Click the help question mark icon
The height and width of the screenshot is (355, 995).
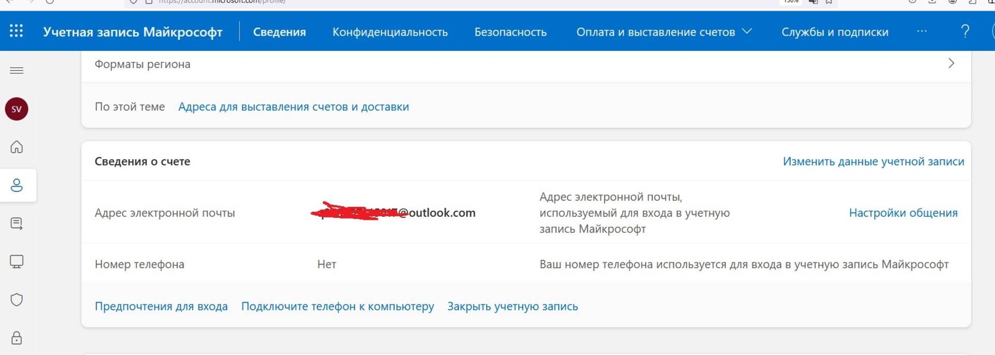click(x=965, y=31)
